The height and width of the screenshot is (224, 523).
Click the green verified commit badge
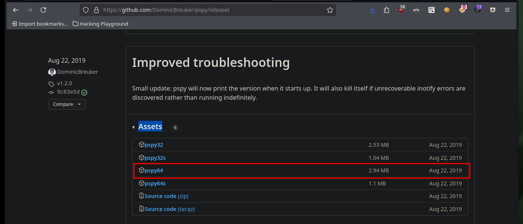click(85, 92)
